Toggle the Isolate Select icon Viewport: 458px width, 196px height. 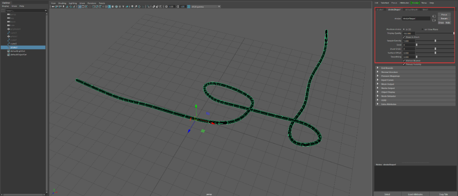(148, 6)
